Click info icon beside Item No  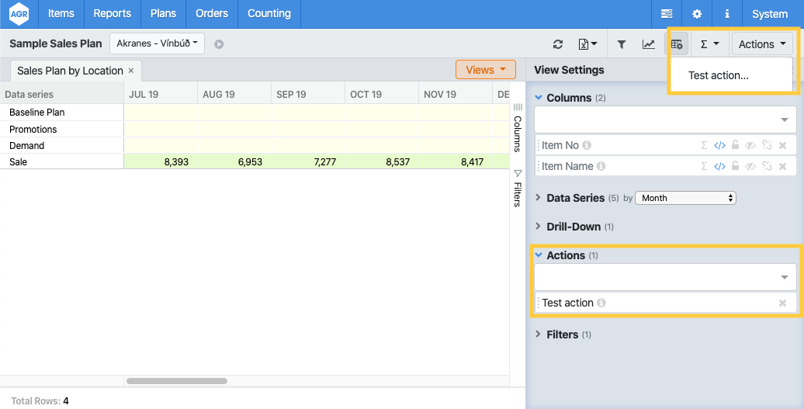[587, 145]
